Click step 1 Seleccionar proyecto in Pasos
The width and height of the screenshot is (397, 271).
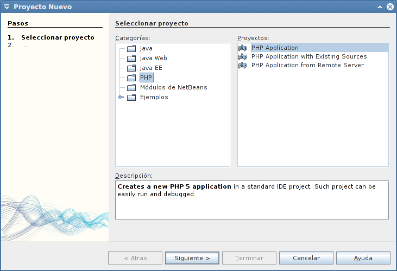click(x=58, y=37)
